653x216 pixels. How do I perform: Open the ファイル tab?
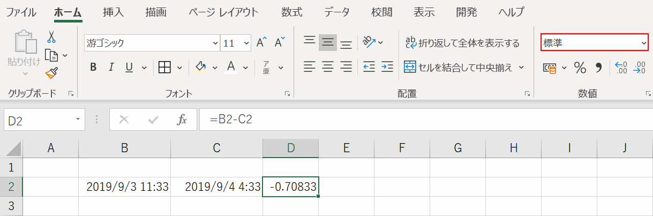[21, 12]
